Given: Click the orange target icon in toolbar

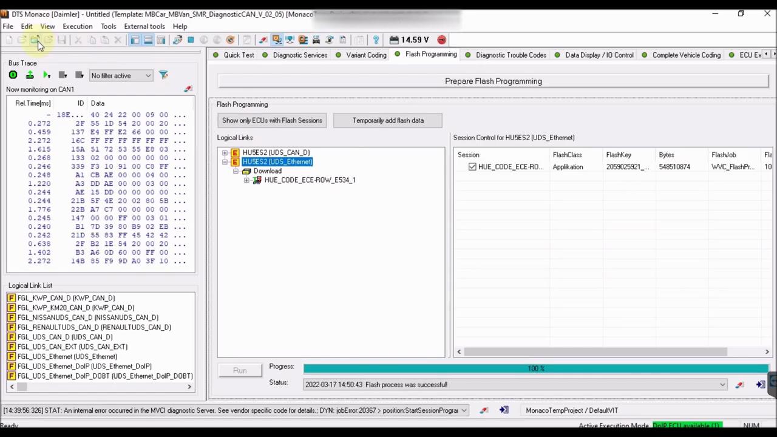Looking at the screenshot, I should (231, 40).
